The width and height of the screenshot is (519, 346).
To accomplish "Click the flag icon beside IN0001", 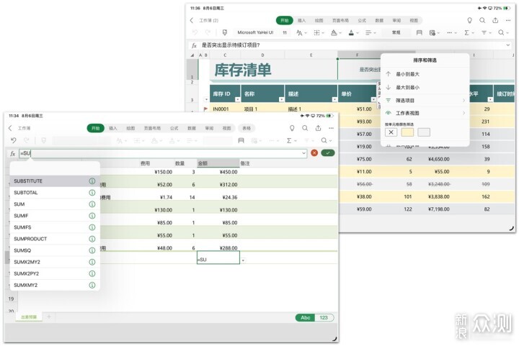I will tap(205, 109).
